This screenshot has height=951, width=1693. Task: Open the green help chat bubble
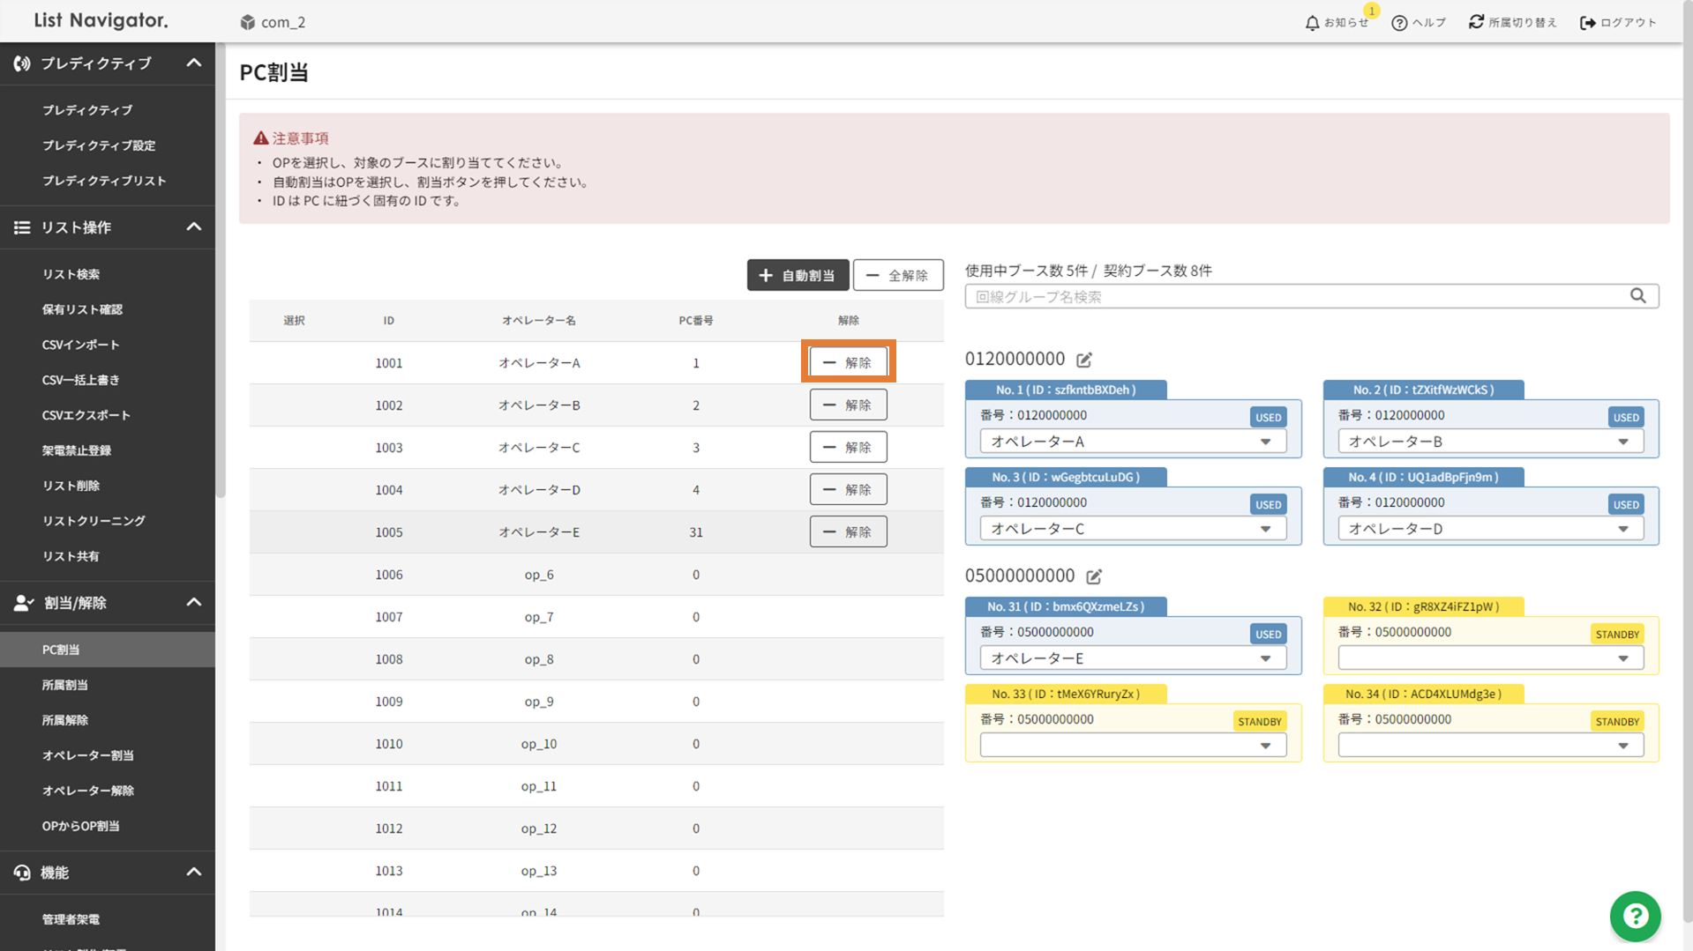tap(1635, 917)
